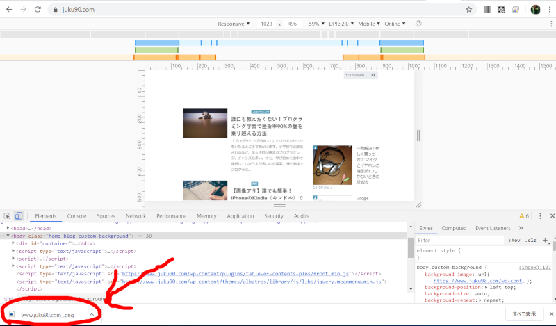This screenshot has height=326, width=556.
Task: Go forward with the browser arrow
Action: (24, 10)
